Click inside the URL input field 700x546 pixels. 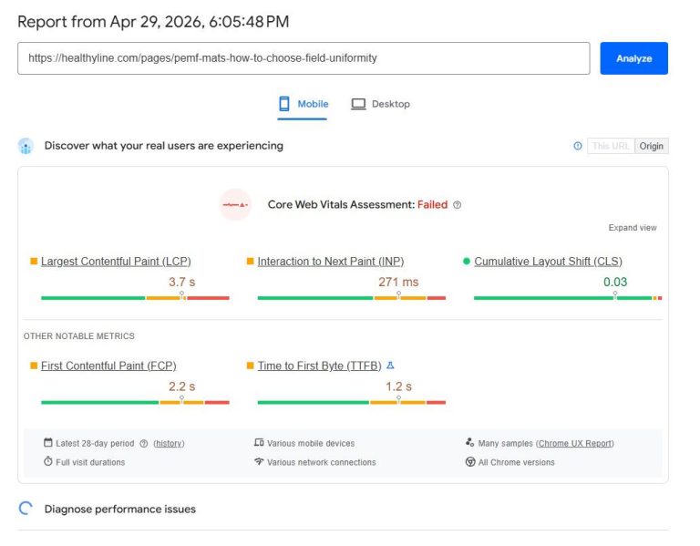click(304, 58)
